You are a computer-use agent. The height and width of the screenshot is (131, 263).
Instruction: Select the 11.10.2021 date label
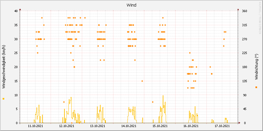tap(36, 126)
